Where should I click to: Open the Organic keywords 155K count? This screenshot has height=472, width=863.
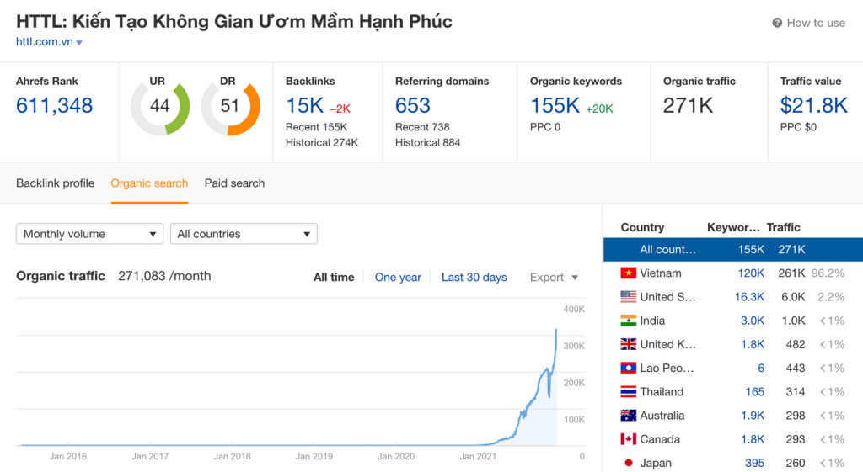(555, 105)
